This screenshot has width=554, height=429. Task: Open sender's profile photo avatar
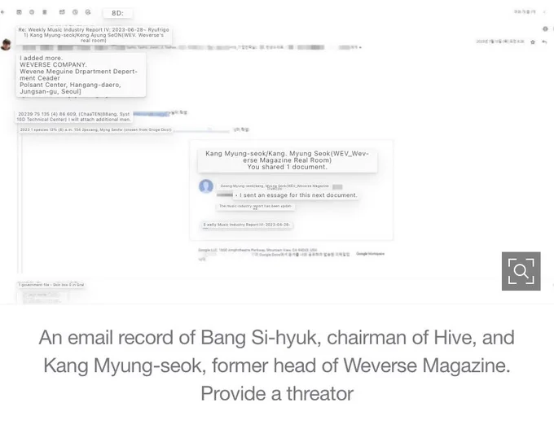click(x=6, y=45)
